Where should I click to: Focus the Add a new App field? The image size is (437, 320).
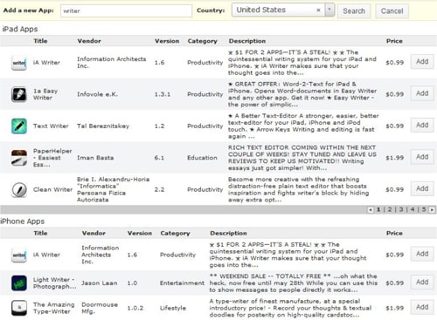point(126,10)
